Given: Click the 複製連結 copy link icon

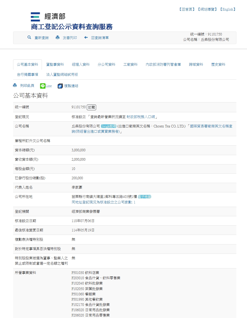Looking at the screenshot, I should tap(60, 86).
